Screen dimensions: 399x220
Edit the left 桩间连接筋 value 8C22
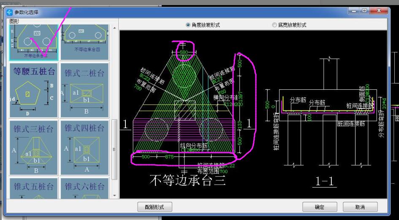click(144, 78)
